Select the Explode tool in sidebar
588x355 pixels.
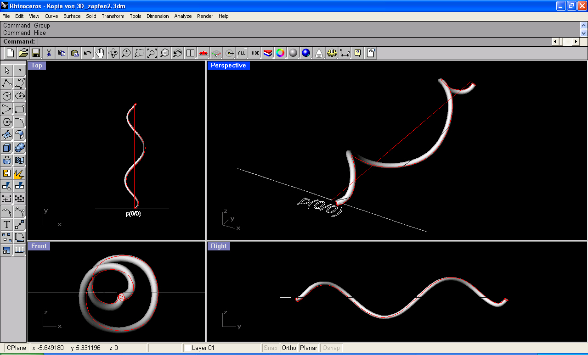(20, 173)
